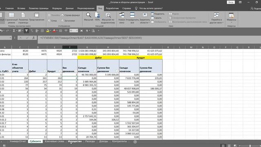Click the Undo arrow in quick toolbar
This screenshot has height=147, width=261.
point(1,31)
